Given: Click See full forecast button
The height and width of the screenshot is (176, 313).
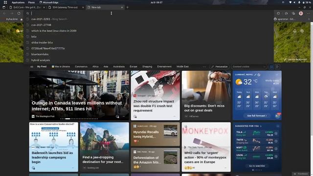Looking at the screenshot, I should click(257, 116).
